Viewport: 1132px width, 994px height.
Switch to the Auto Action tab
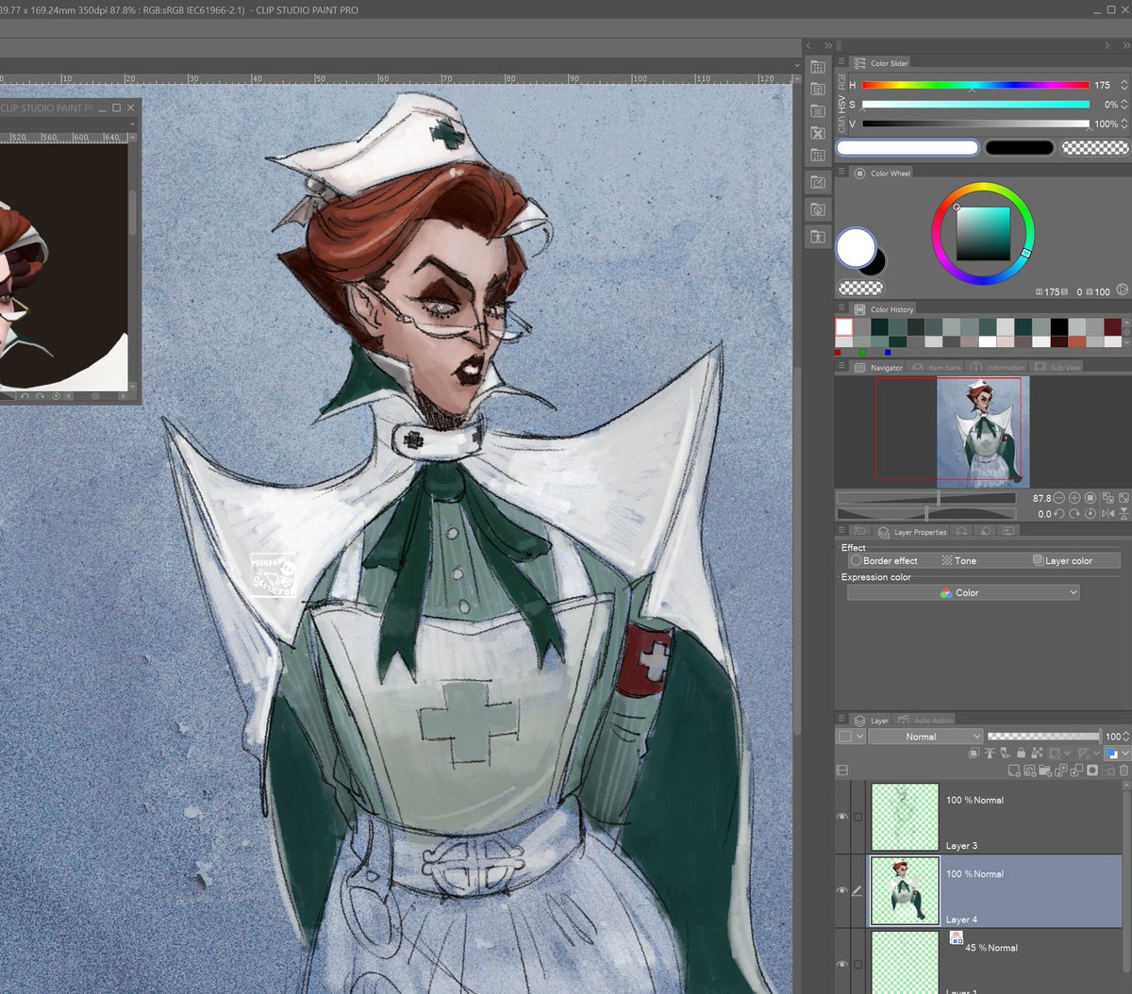pos(925,720)
